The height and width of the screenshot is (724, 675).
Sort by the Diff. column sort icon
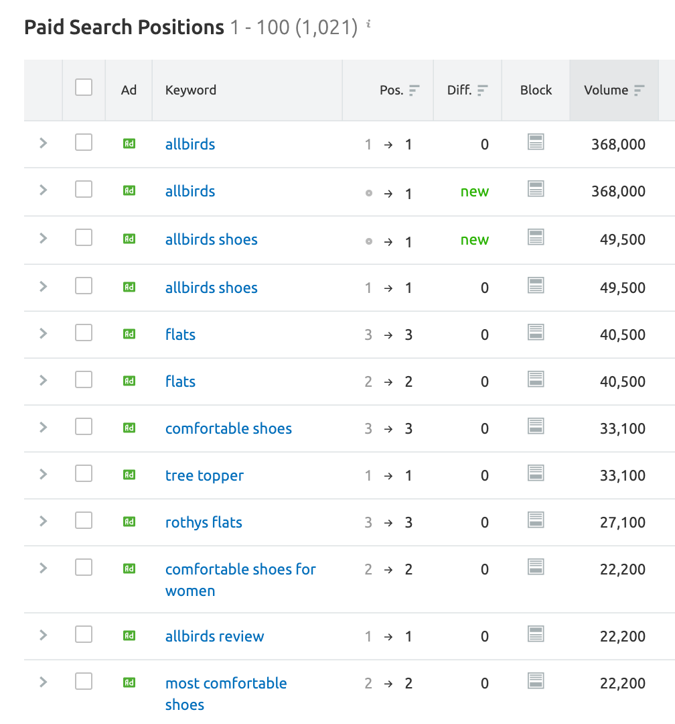(x=483, y=90)
